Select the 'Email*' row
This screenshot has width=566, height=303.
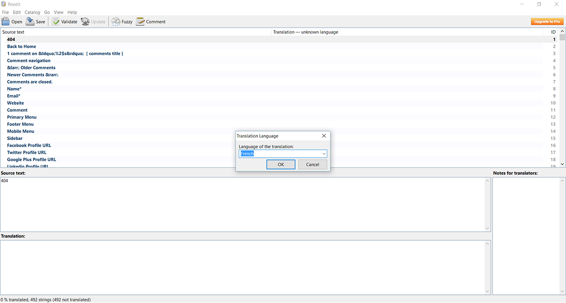(x=279, y=96)
